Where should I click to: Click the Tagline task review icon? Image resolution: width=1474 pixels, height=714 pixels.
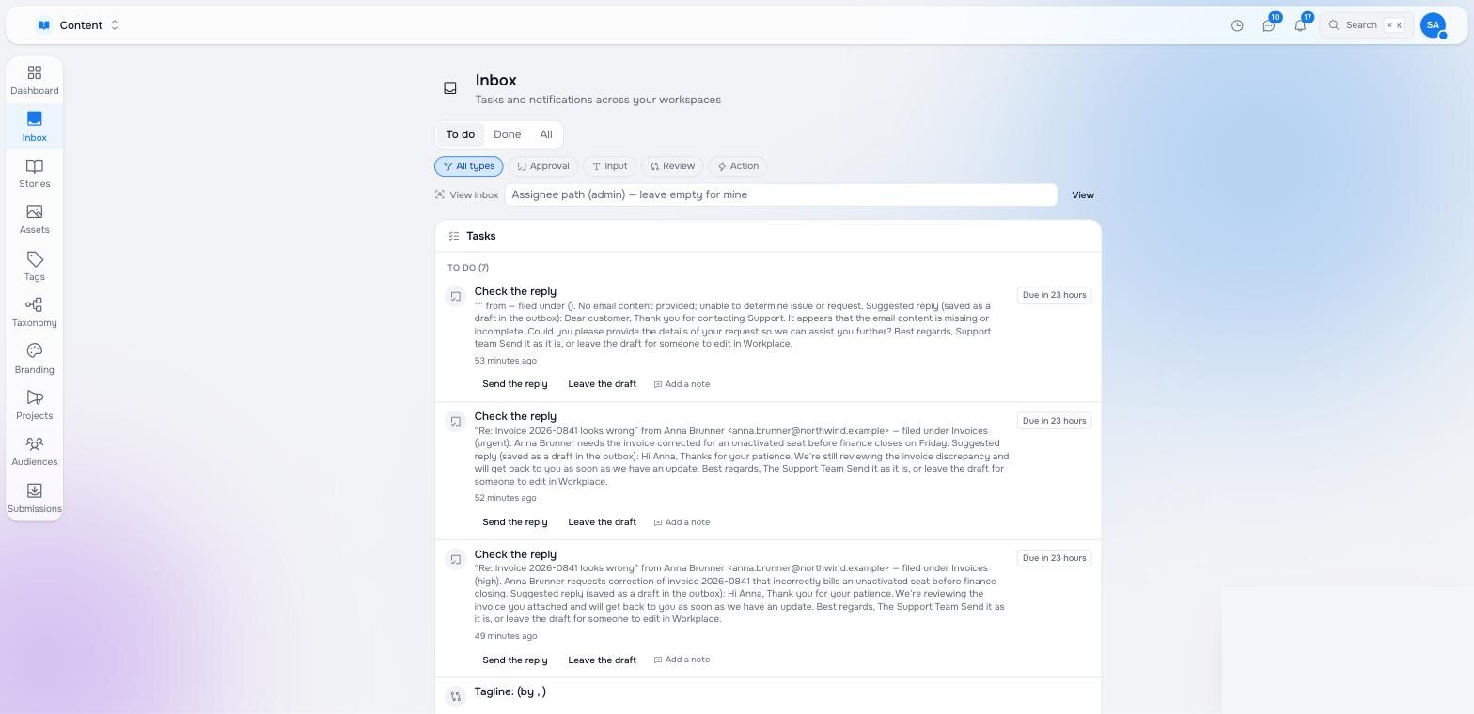[x=456, y=696]
